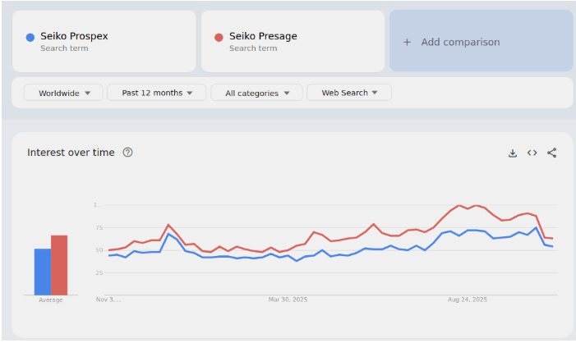Screen dimensions: 576x343
Task: Open the Worldwide region dropdown
Action: click(63, 93)
